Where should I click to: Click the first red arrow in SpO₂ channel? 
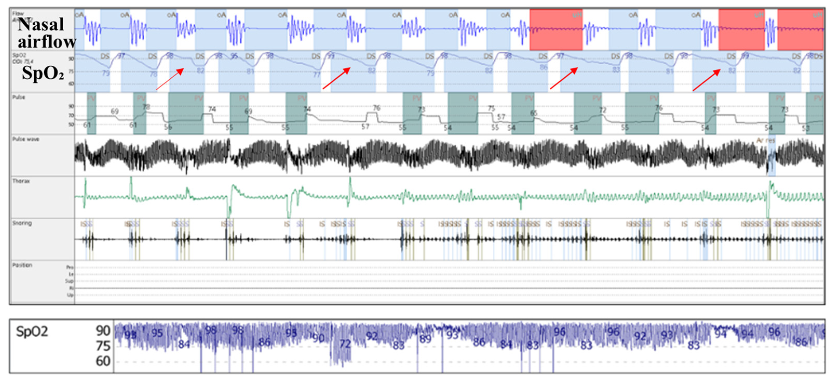(x=170, y=78)
